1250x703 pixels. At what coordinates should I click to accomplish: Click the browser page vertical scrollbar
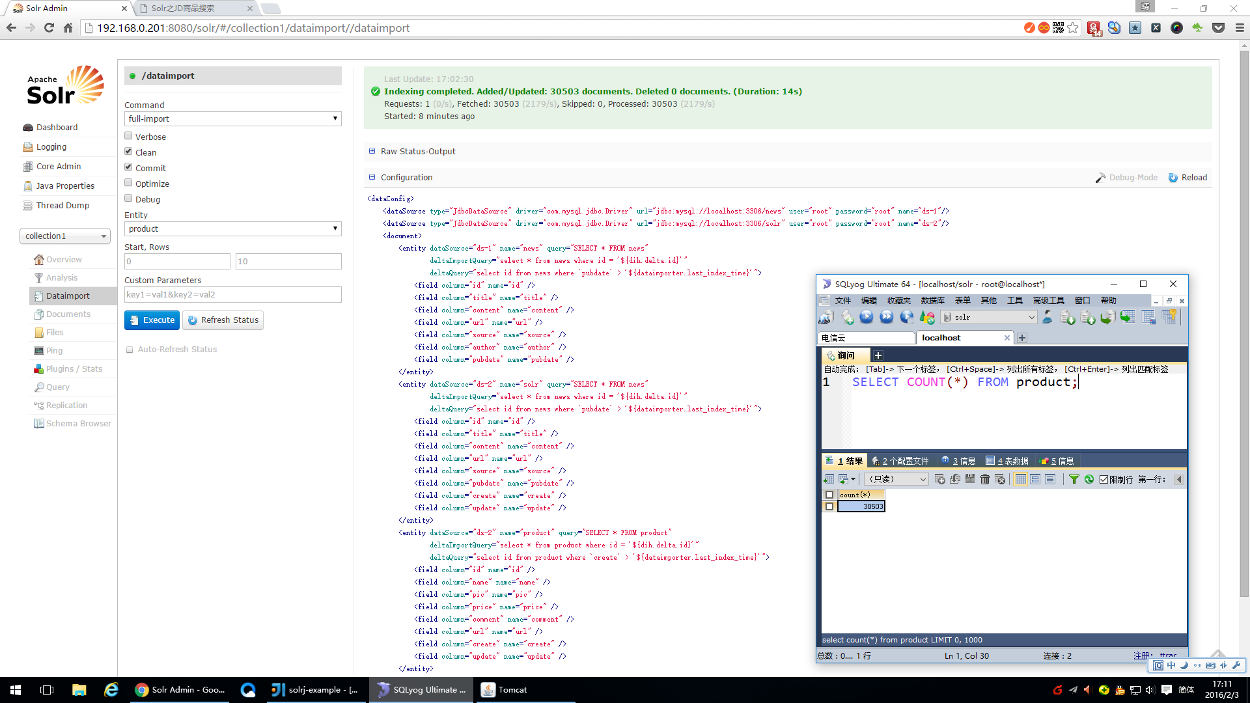1244,325
